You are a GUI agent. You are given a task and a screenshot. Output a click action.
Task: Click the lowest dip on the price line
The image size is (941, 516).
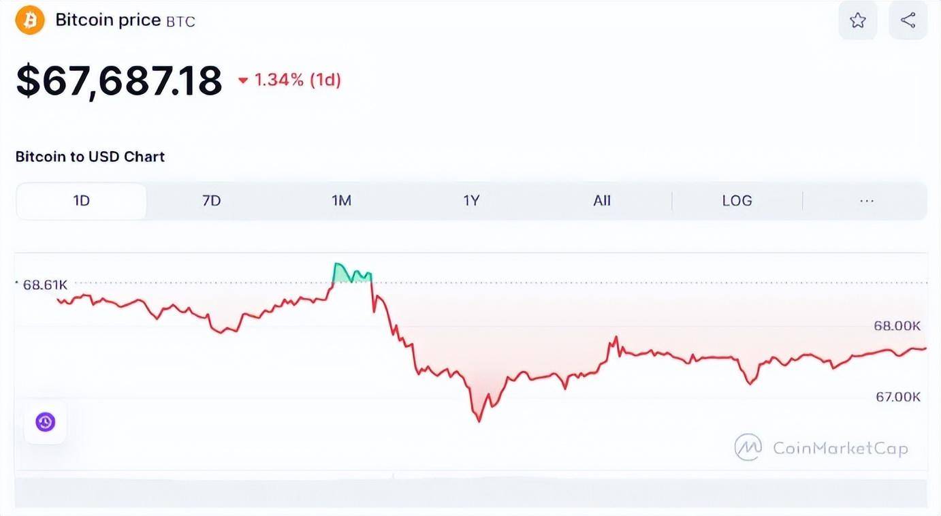point(479,419)
